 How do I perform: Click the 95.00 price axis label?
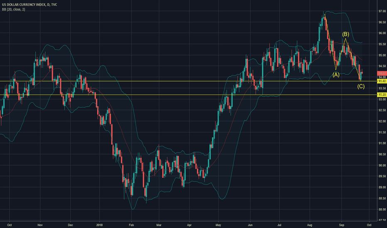pos(382,56)
